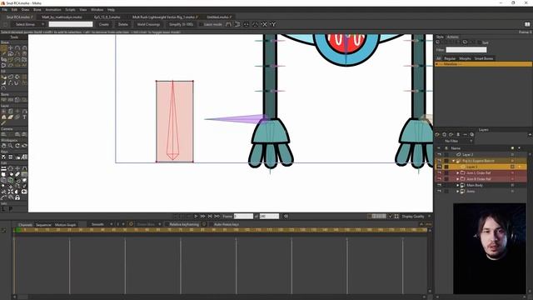Click the lock icon in Edit tools section
533x300 pixels.
[17, 197]
